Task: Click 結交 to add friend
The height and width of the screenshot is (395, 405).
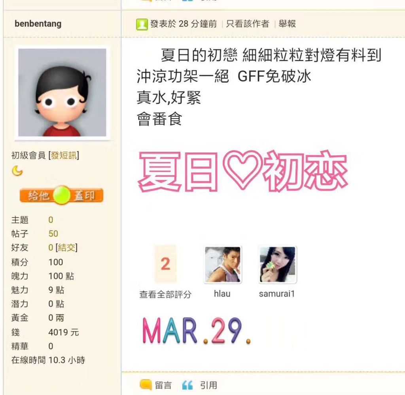Action: pyautogui.click(x=66, y=248)
